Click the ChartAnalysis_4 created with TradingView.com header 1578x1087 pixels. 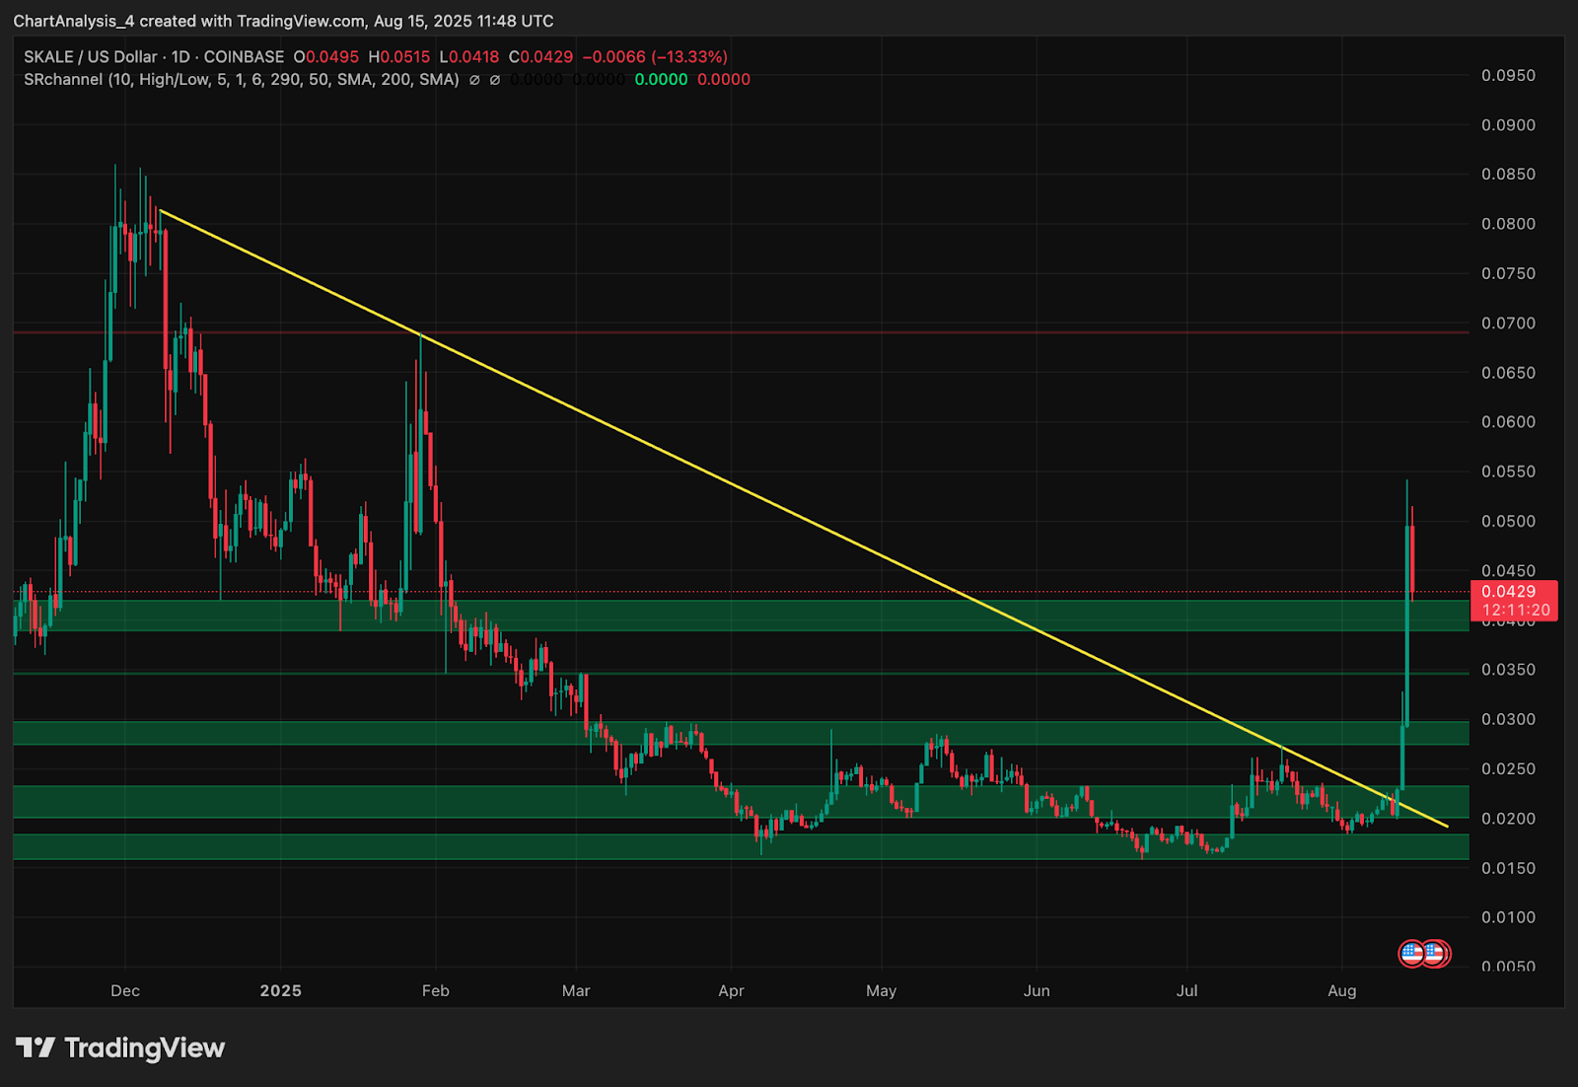pyautogui.click(x=283, y=21)
